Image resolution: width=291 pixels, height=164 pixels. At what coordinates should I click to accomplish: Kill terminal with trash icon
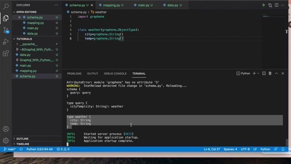click(x=270, y=73)
